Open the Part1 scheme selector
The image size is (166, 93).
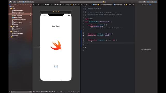[20, 2]
